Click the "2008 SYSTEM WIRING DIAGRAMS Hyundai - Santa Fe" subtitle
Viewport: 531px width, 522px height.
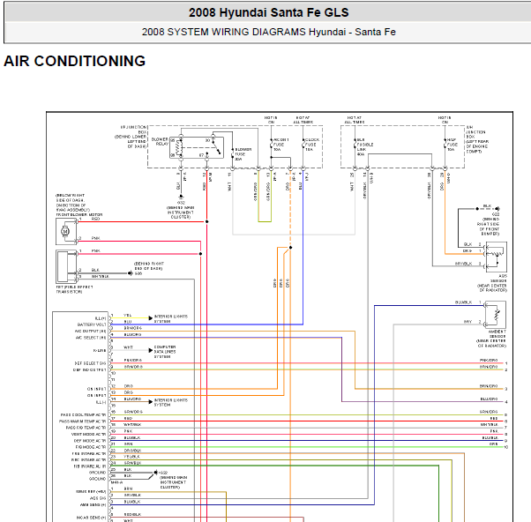268,32
